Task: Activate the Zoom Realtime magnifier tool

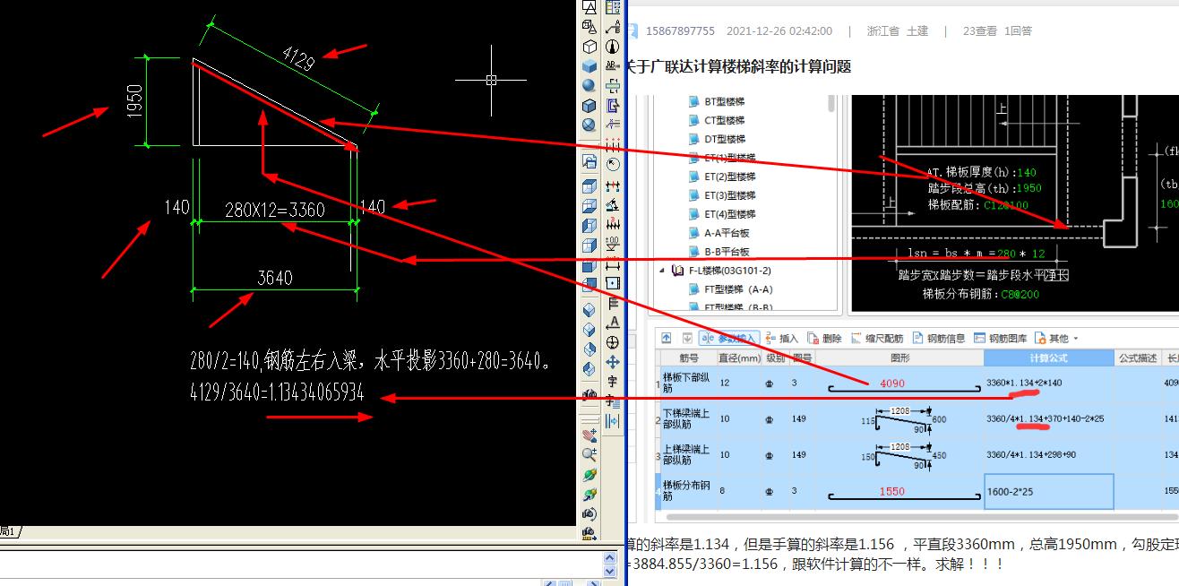Action: (589, 454)
